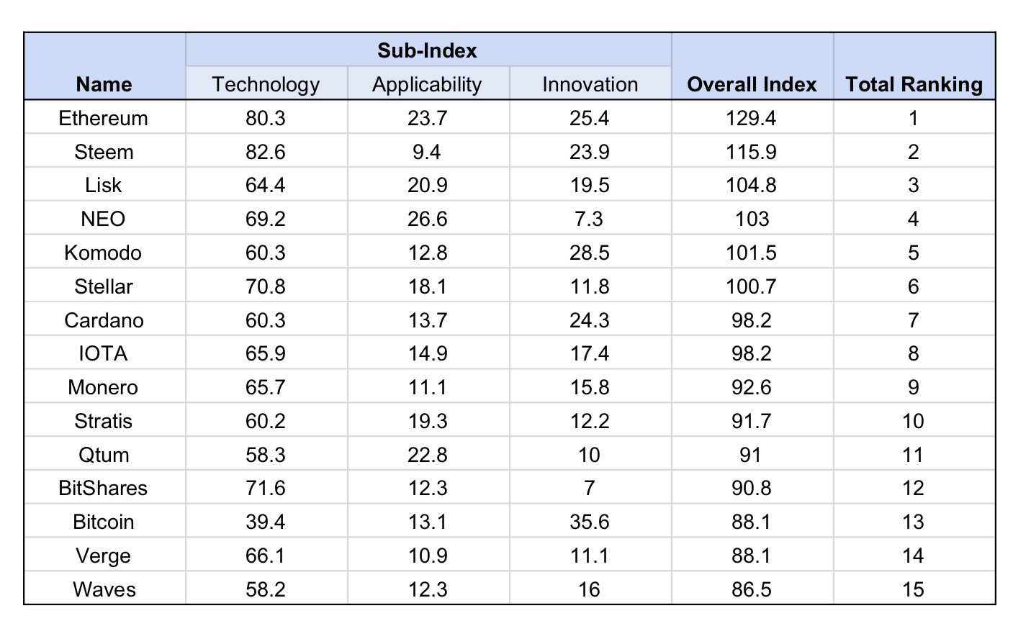Select Waves' Total Ranking value 15
Image resolution: width=1031 pixels, height=639 pixels.
(914, 589)
